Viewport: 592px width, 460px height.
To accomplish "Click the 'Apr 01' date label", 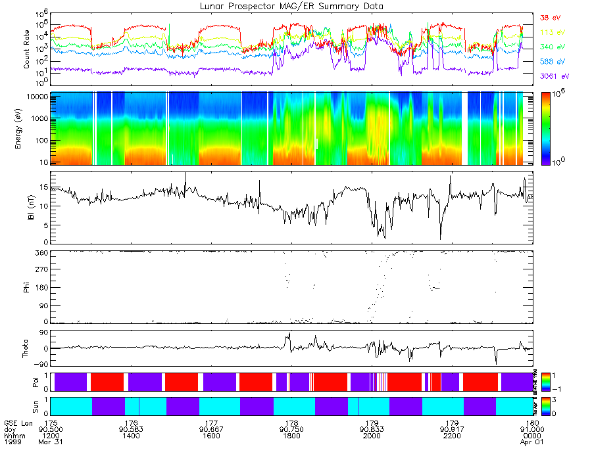I will 532,442.
